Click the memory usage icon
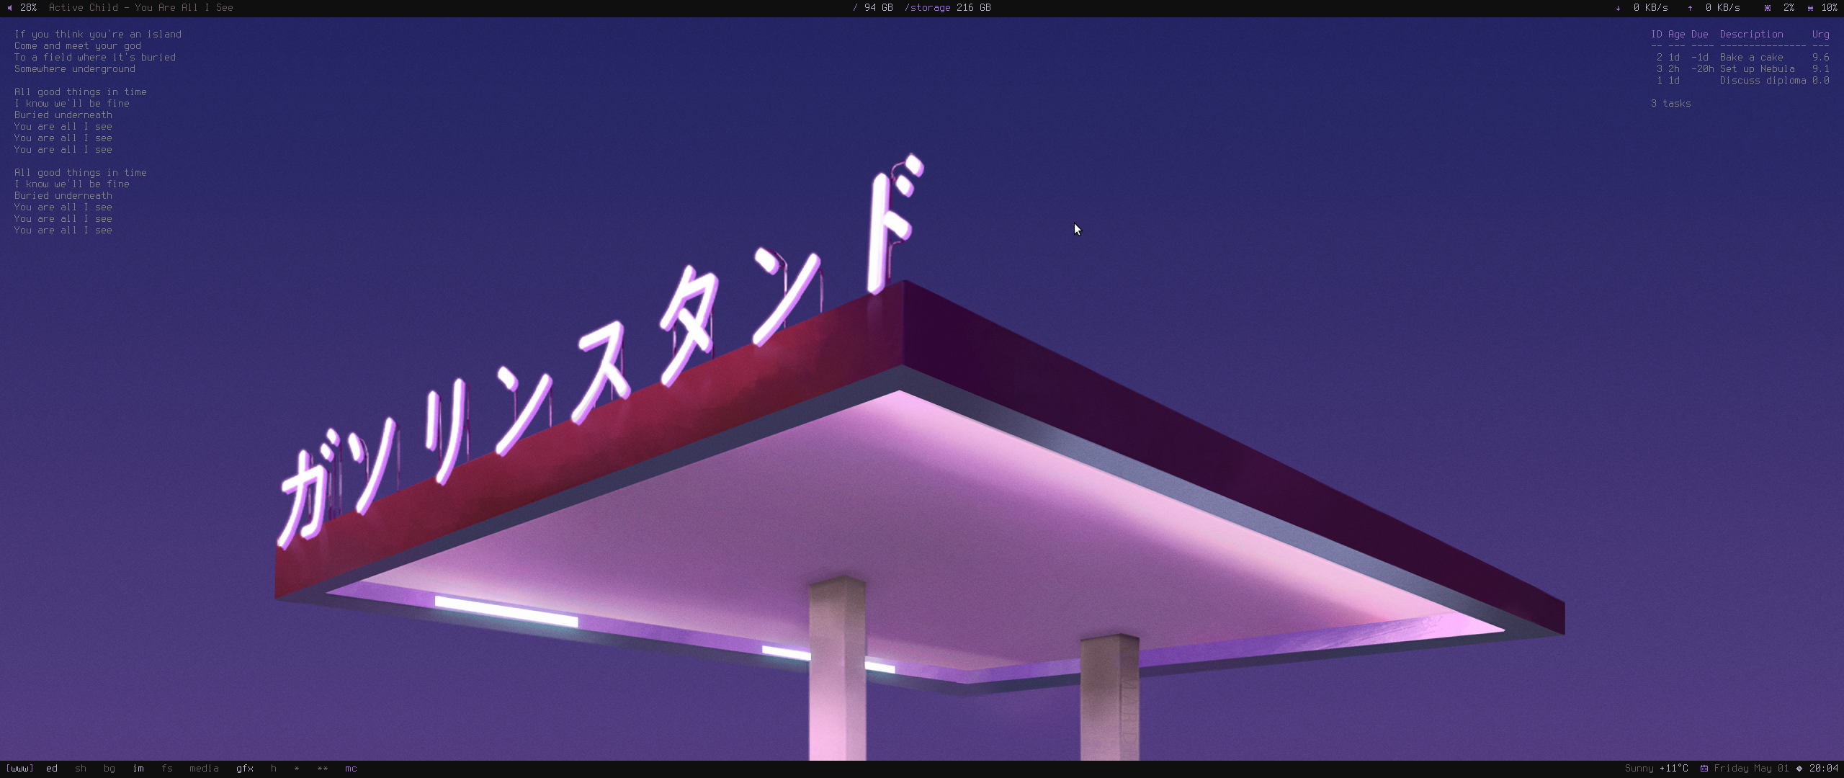This screenshot has width=1844, height=778. point(1810,8)
